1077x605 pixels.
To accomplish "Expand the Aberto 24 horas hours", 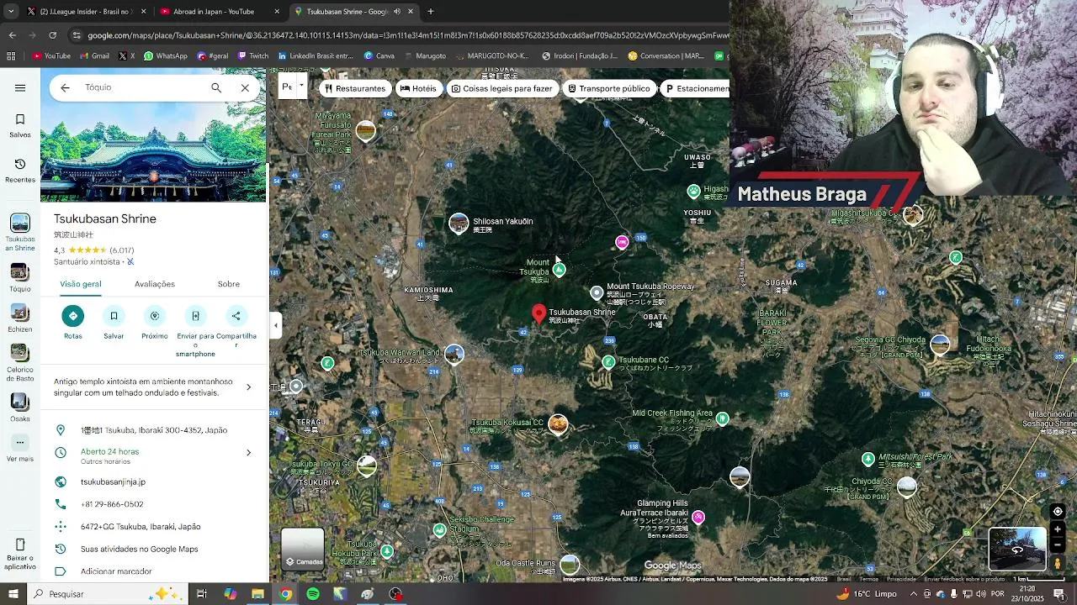I will [x=248, y=453].
